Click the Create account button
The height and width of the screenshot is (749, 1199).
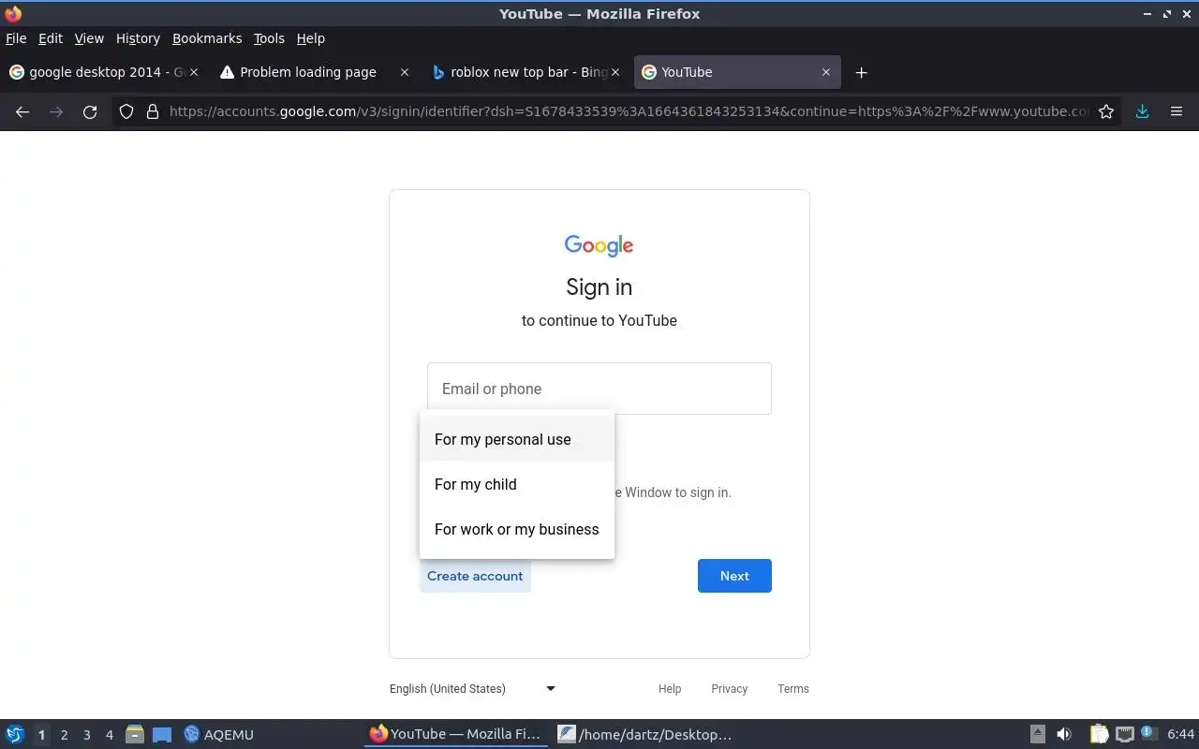[x=475, y=576]
